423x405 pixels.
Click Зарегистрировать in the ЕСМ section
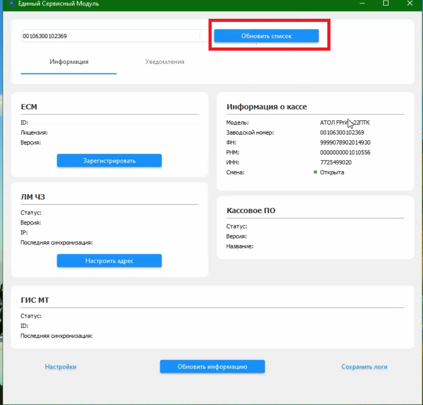click(109, 161)
